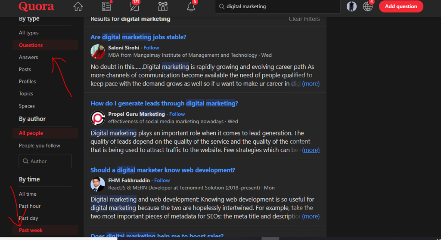Follow Propel Guru Marketing
The width and height of the screenshot is (441, 240).
[x=177, y=114]
